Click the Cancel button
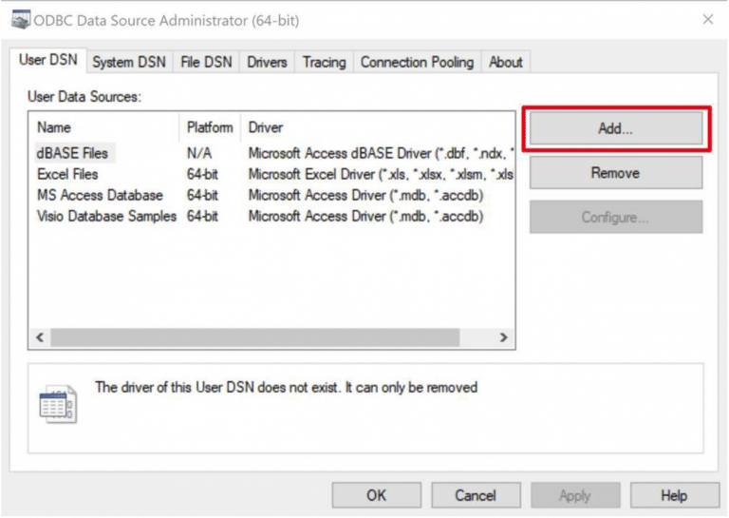The image size is (729, 518). pos(476,495)
